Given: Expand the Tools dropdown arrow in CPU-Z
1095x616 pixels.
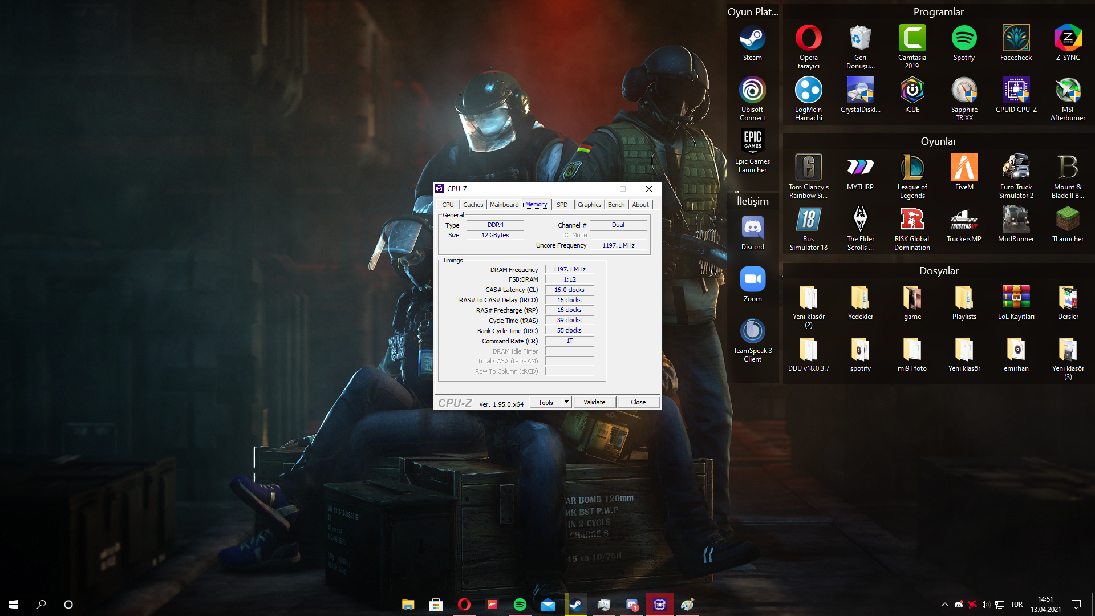Looking at the screenshot, I should pyautogui.click(x=566, y=402).
